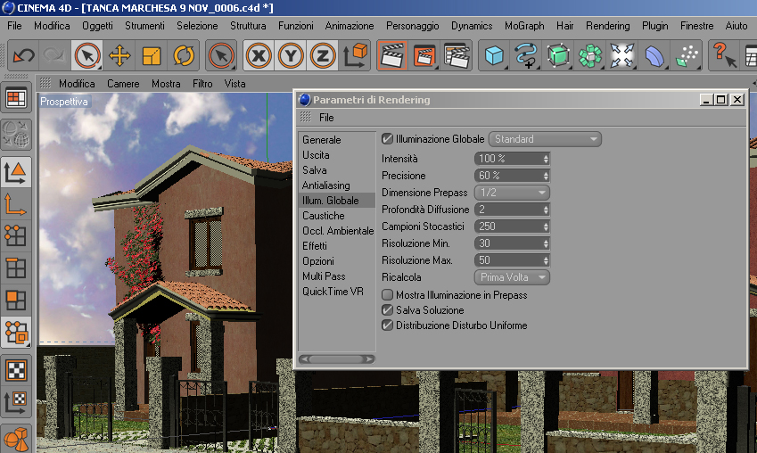Select the Move tool icon

(x=119, y=56)
